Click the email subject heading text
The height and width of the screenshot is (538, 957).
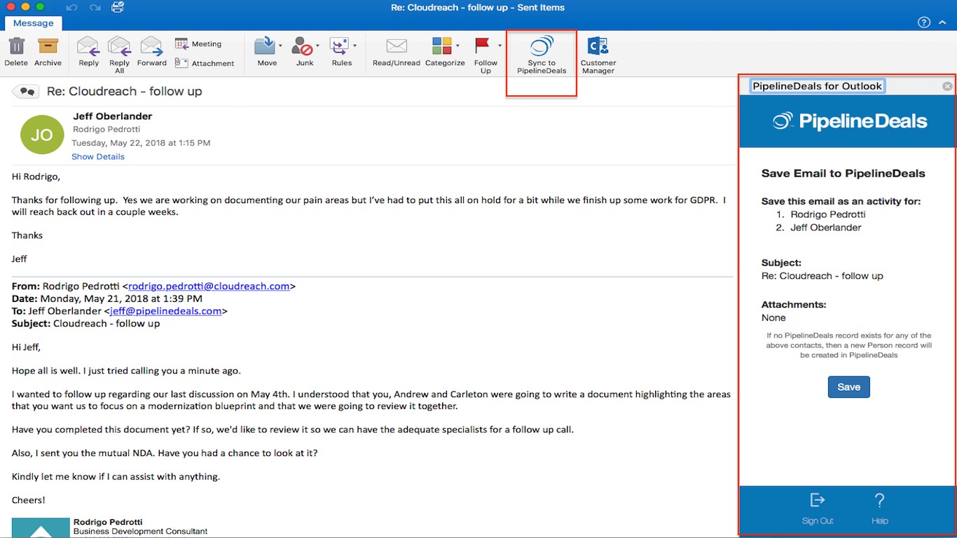[x=125, y=91]
